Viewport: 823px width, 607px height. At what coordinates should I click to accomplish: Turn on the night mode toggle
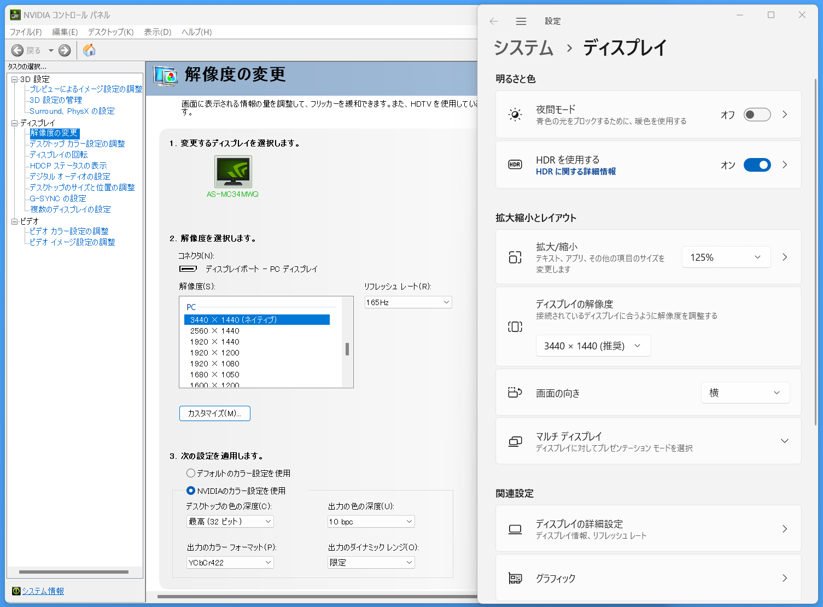757,114
